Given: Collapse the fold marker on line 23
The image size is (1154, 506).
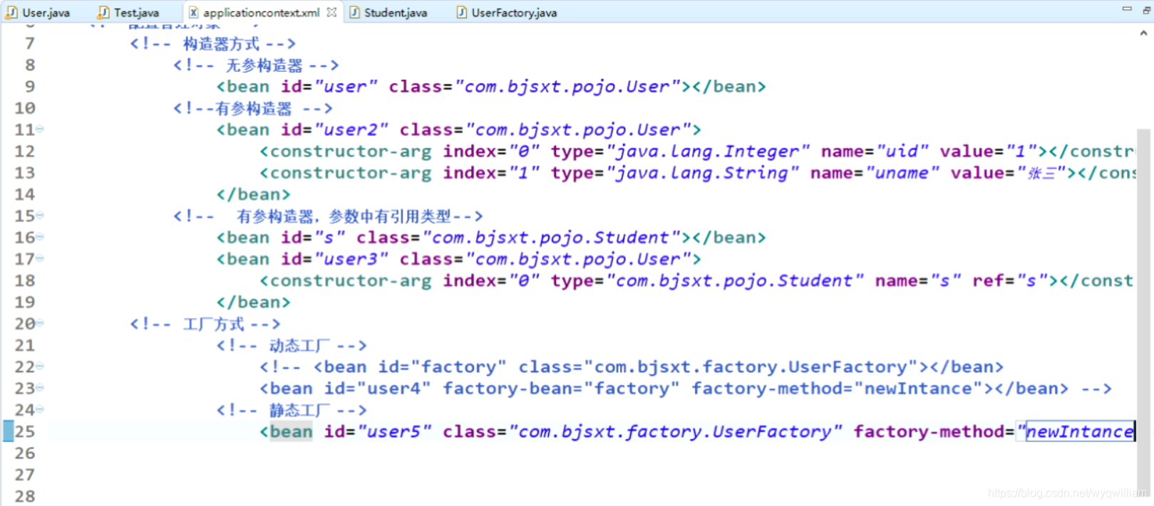Looking at the screenshot, I should pyautogui.click(x=40, y=387).
